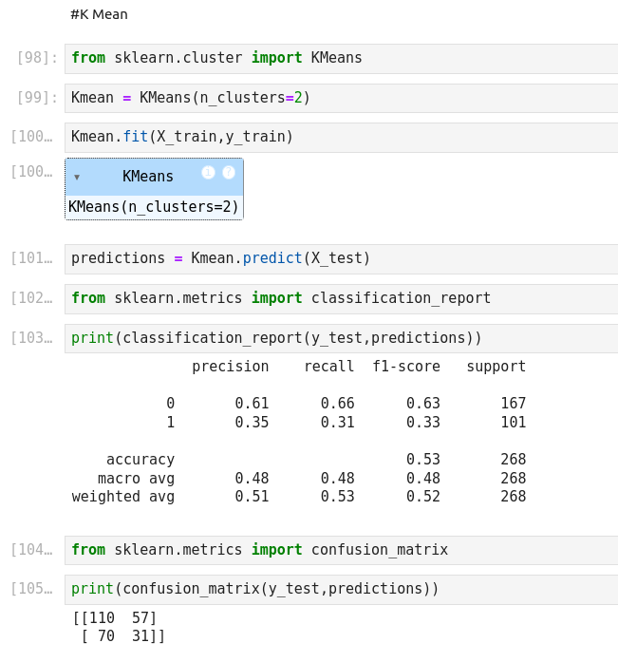Image resolution: width=618 pixels, height=662 pixels.
Task: Click the execution prompt beside the KMeans output
Action: (31, 172)
